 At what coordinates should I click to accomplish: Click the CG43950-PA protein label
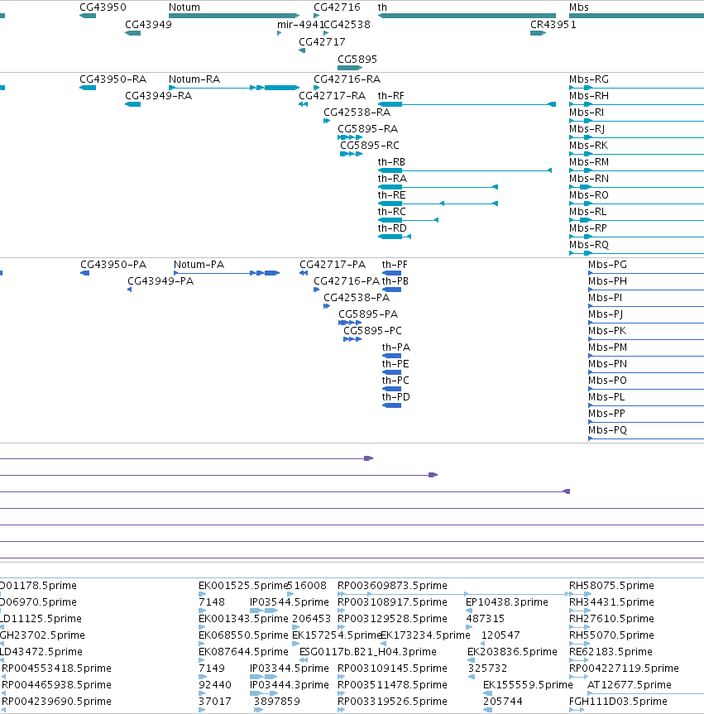click(113, 265)
